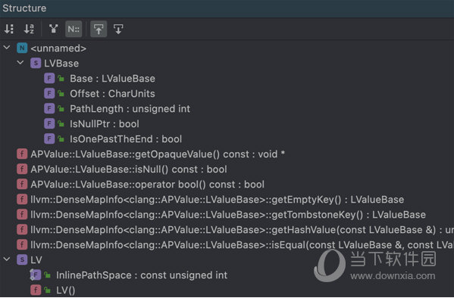This screenshot has height=298, width=454.
Task: Click the namespace N icon beside <unnamed>
Action: pos(22,48)
